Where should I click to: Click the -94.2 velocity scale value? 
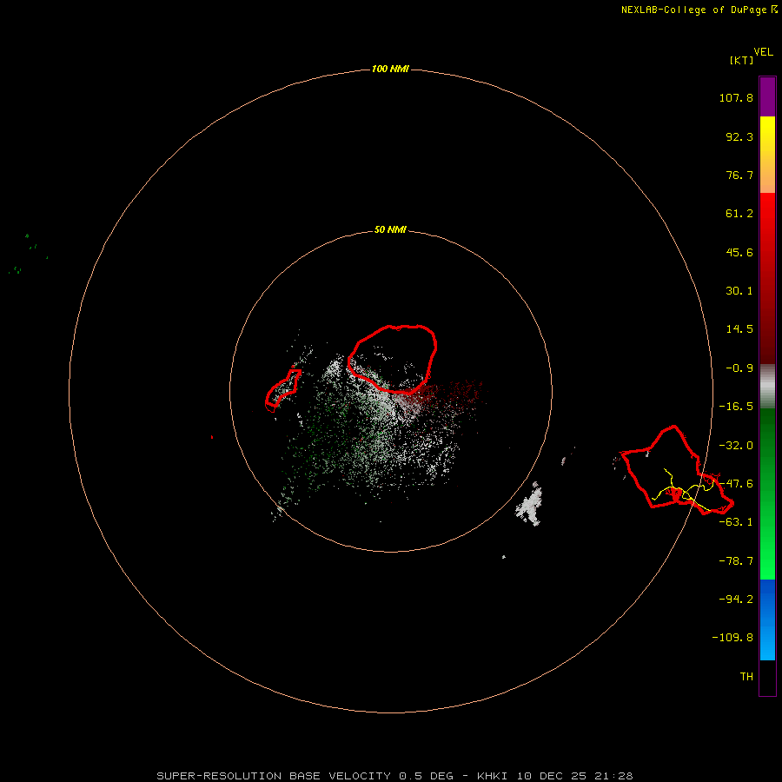click(736, 600)
